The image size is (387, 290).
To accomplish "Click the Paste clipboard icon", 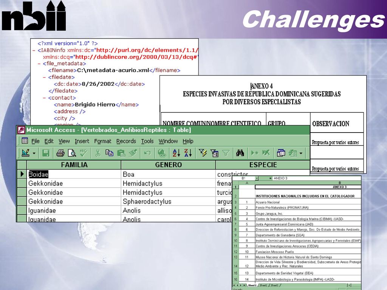I will pyautogui.click(x=121, y=153).
